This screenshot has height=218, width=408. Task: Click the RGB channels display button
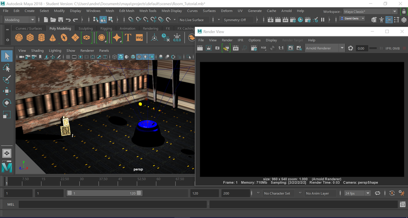click(x=264, y=48)
